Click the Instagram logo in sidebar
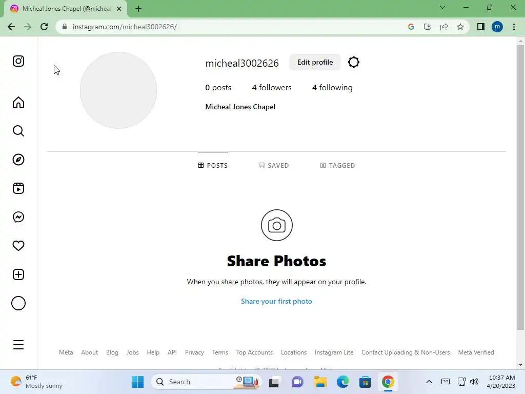This screenshot has width=525, height=394. [x=18, y=61]
